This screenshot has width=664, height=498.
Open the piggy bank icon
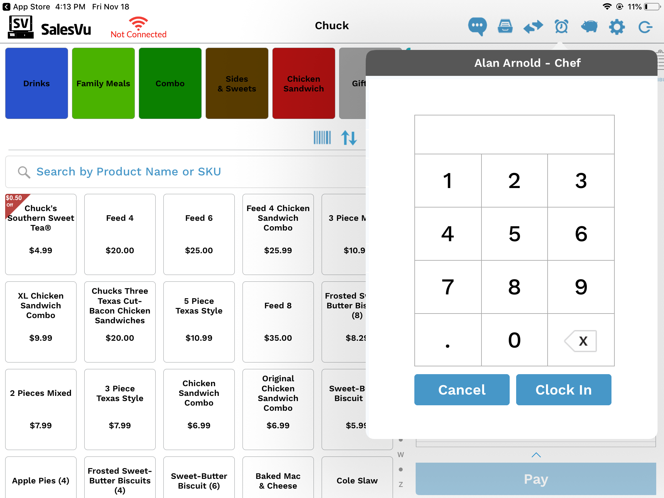589,26
